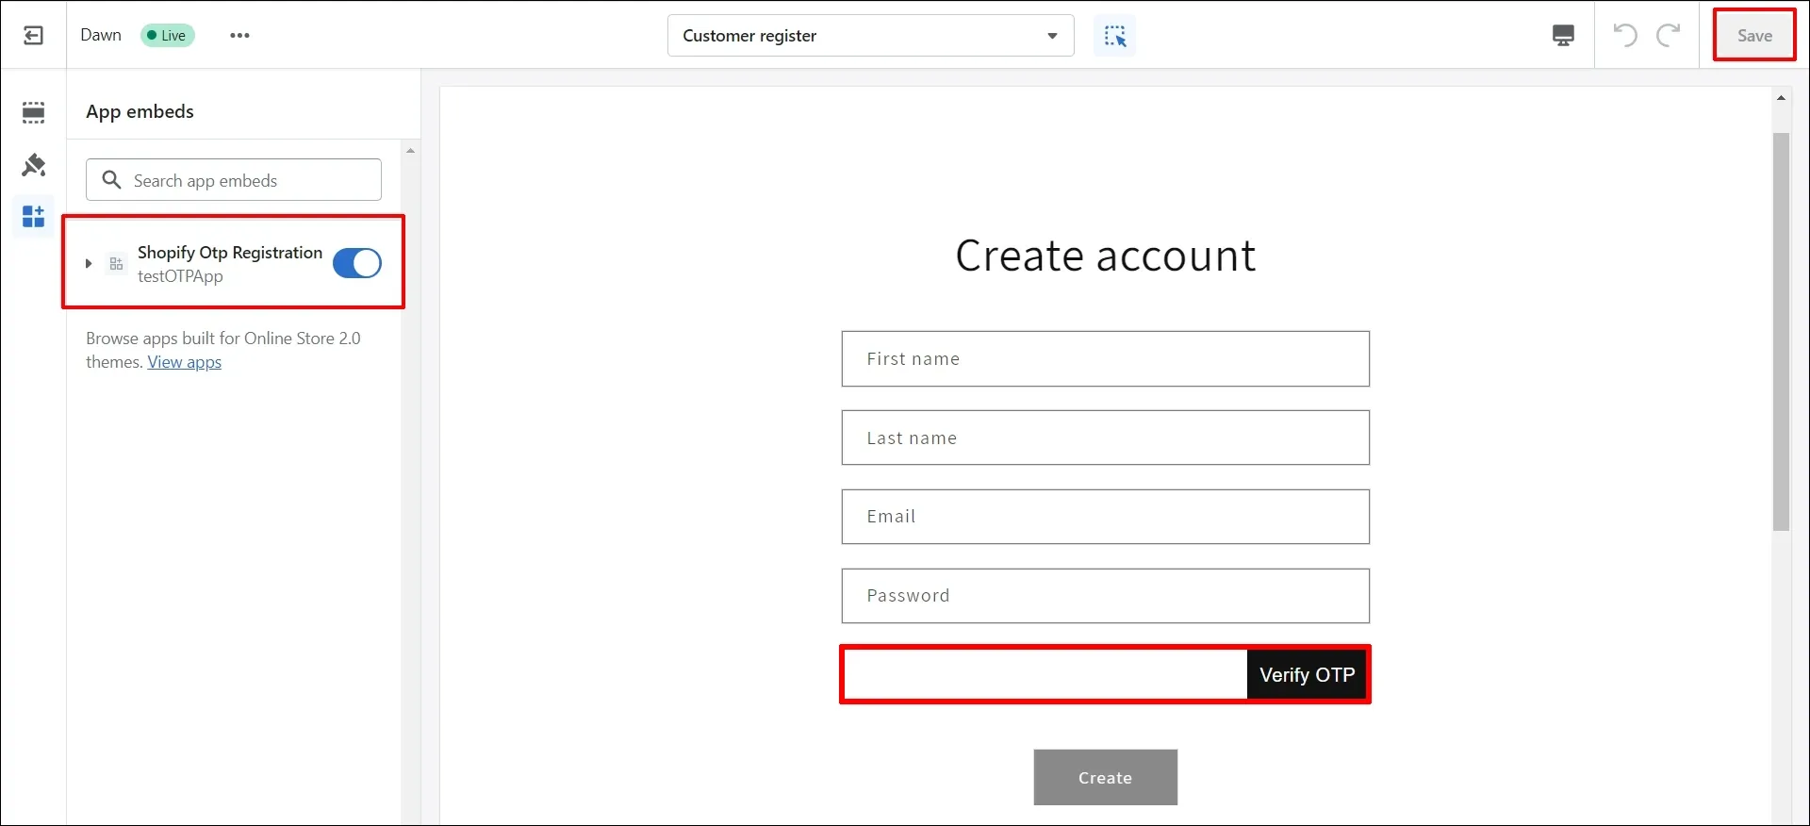This screenshot has height=826, width=1810.
Task: Click the OTP code input box
Action: click(x=1045, y=675)
